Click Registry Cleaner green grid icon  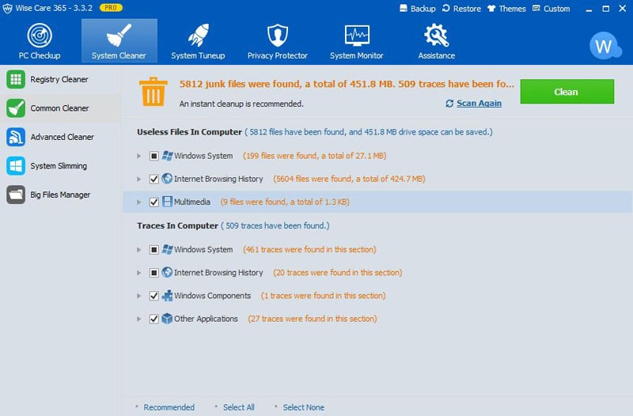click(16, 79)
